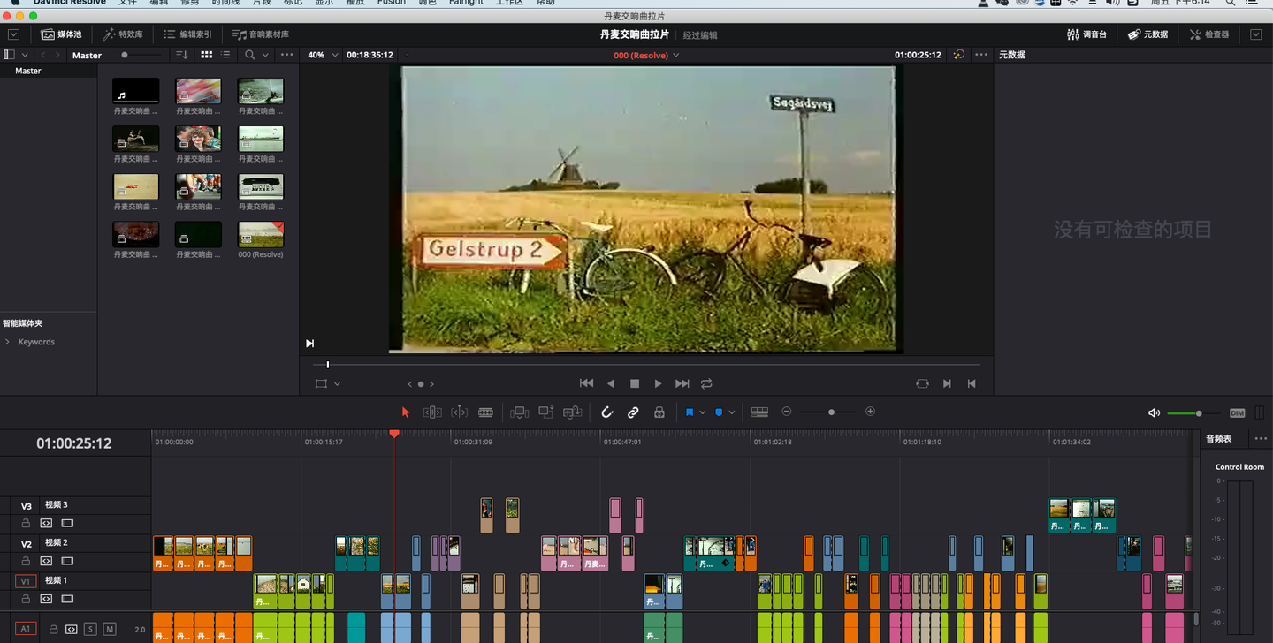Image resolution: width=1273 pixels, height=643 pixels.
Task: Click the Replace Clip icon
Action: (x=573, y=412)
